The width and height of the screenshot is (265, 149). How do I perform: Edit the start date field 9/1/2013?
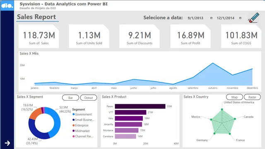pyautogui.click(x=195, y=18)
